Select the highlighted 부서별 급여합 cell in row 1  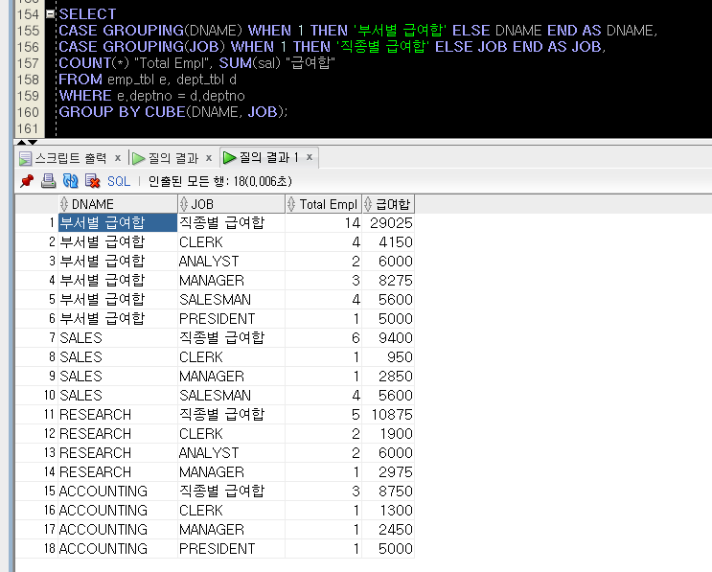pos(118,223)
